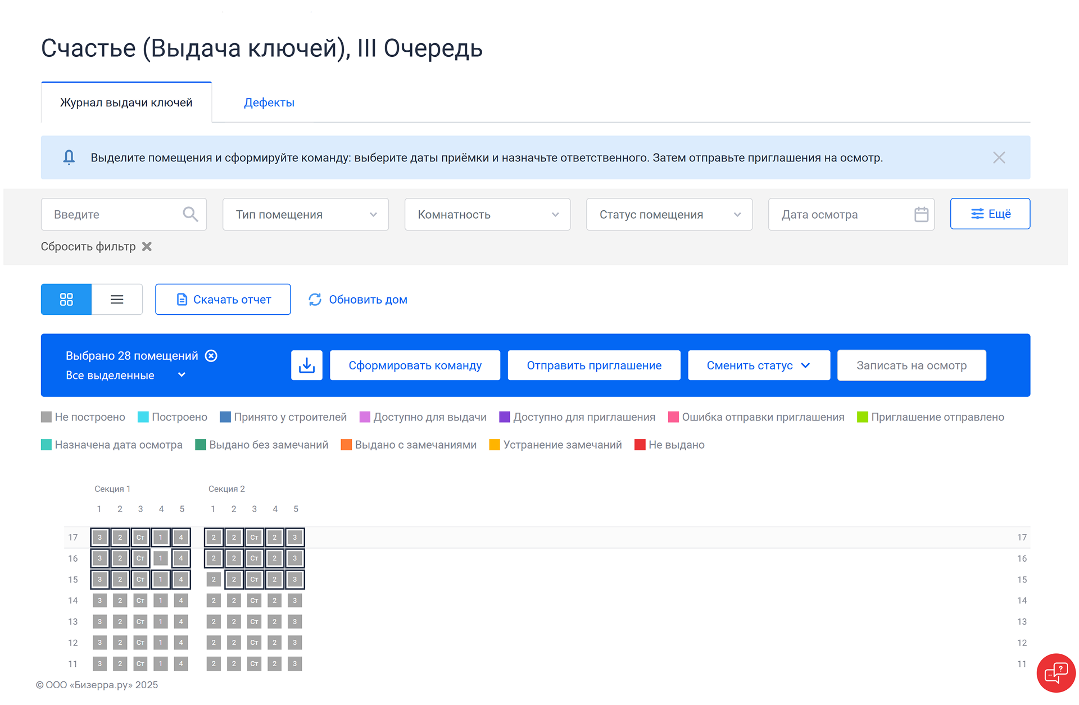
Task: Click Записать на осмотр
Action: 912,365
